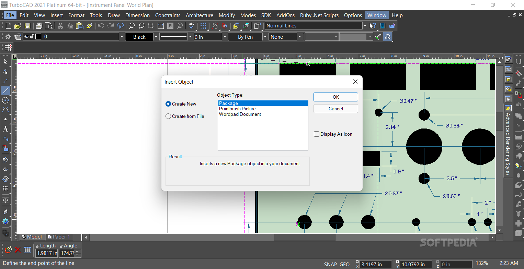Select the 3D polyline tool in the left toolbar
The image size is (524, 269).
point(5,160)
